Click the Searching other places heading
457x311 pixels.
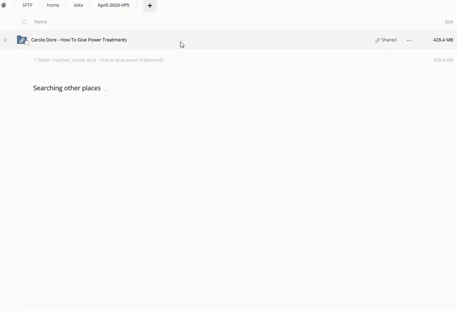coord(67,88)
